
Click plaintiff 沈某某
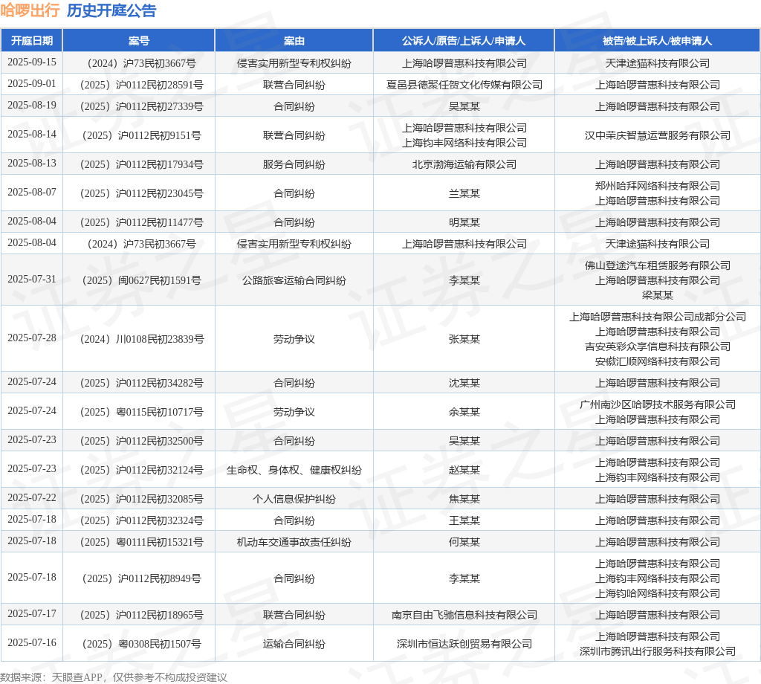(464, 383)
